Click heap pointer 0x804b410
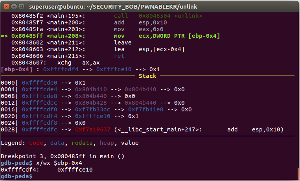The height and width of the screenshot is (181, 300). (x=91, y=89)
